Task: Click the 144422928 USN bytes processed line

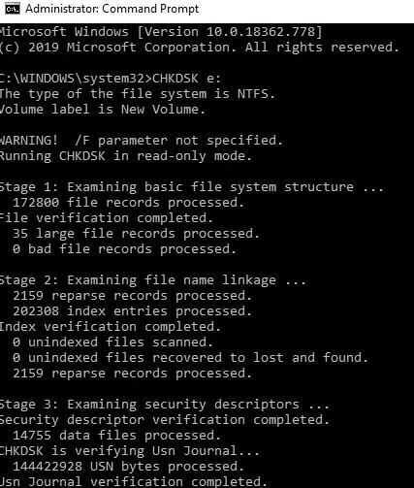Action: (128, 467)
